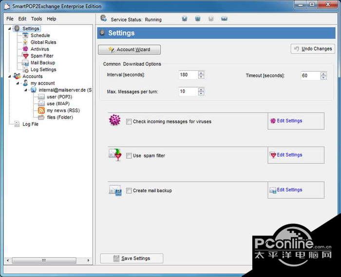Click the Accounts people icon
The width and height of the screenshot is (341, 277).
coord(17,76)
